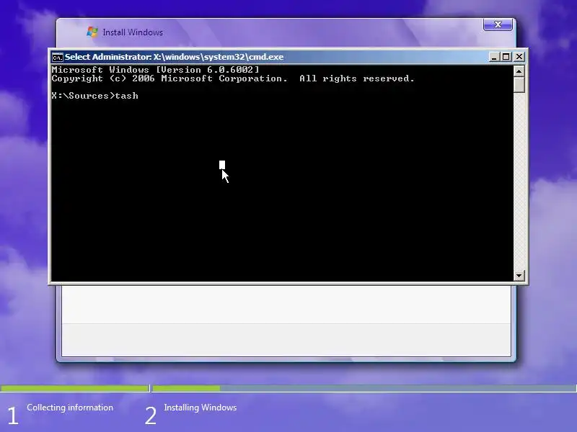
Task: Click the Installing Windows progress bar
Action: point(364,388)
